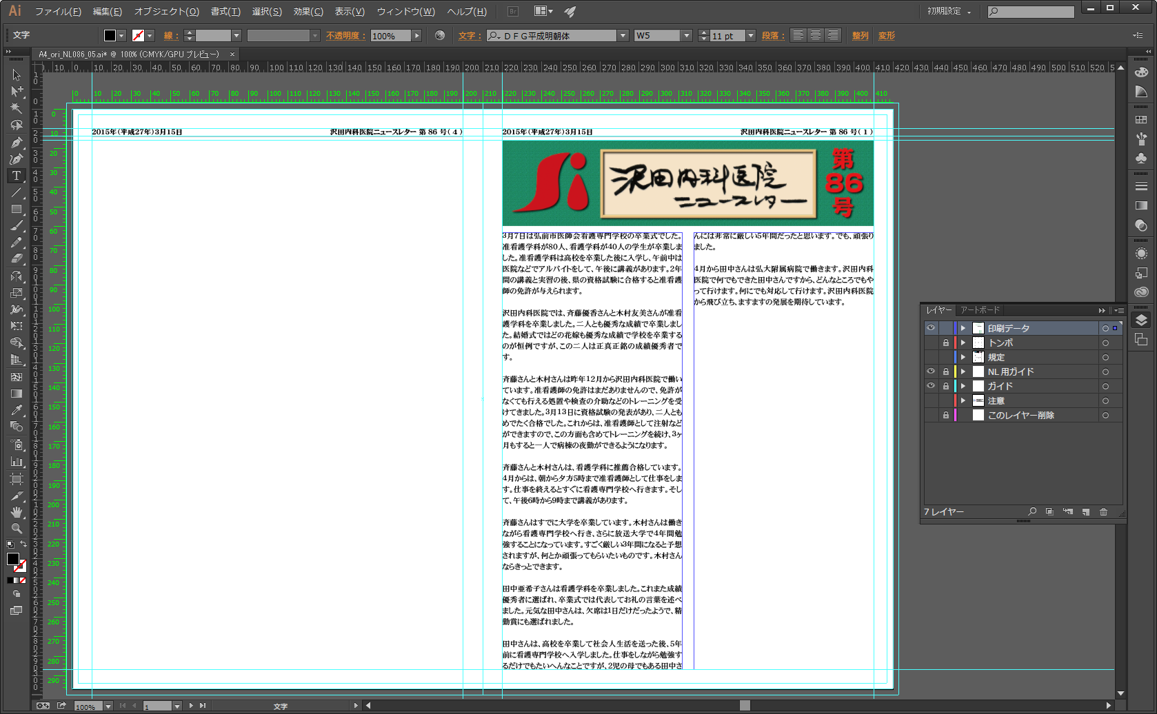The height and width of the screenshot is (714, 1157).
Task: Create new layer in Layers panel
Action: pyautogui.click(x=1085, y=512)
